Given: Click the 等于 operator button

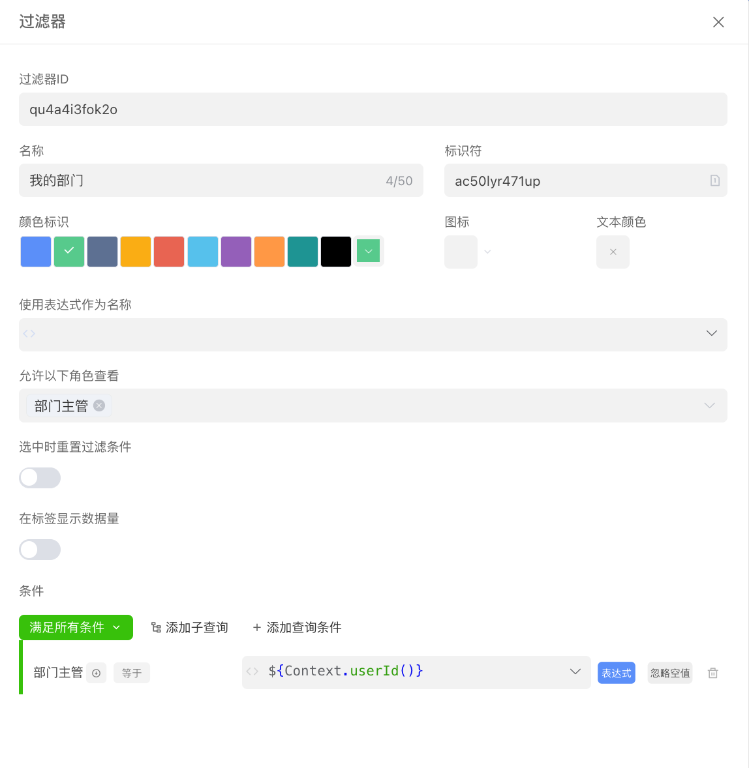Looking at the screenshot, I should coord(131,672).
